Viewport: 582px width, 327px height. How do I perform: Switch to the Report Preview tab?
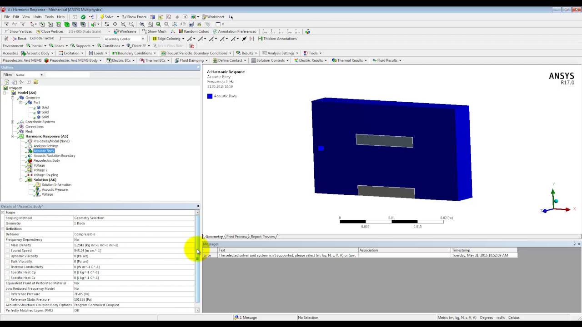coord(263,237)
